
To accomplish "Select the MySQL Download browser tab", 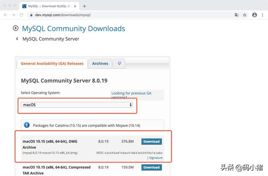I will (x=49, y=6).
